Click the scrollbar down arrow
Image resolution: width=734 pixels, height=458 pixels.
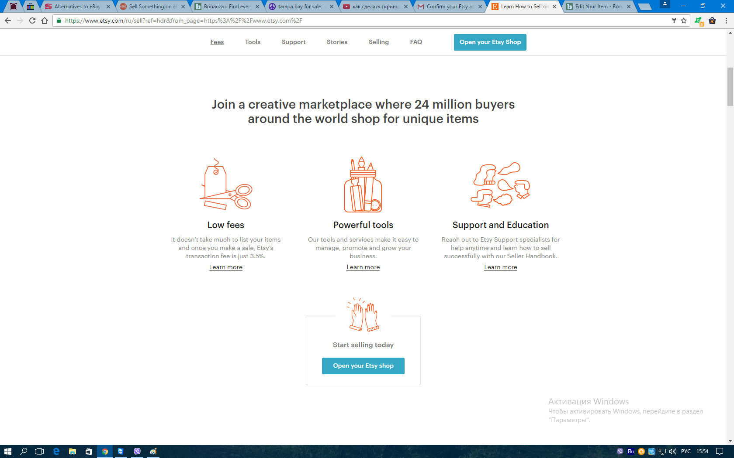click(x=730, y=441)
